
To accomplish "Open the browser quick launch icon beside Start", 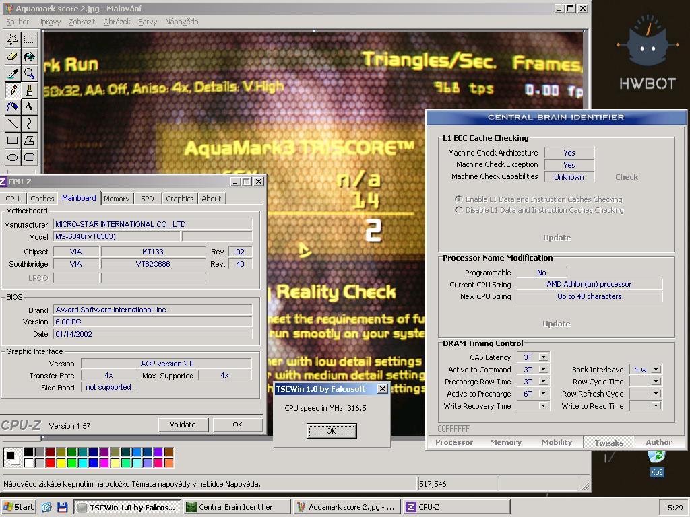I will [x=46, y=507].
